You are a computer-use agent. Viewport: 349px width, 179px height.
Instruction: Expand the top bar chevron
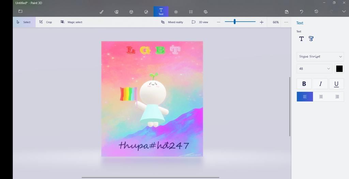click(x=344, y=11)
